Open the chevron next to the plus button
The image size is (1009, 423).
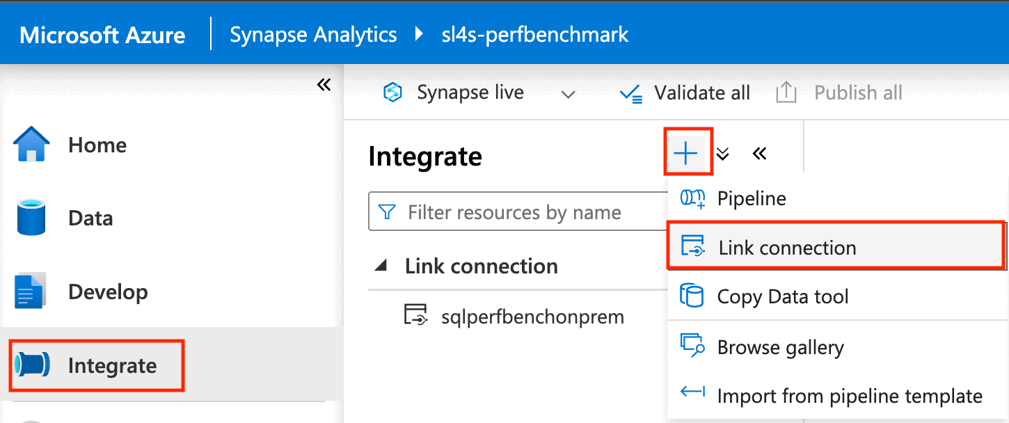coord(722,154)
